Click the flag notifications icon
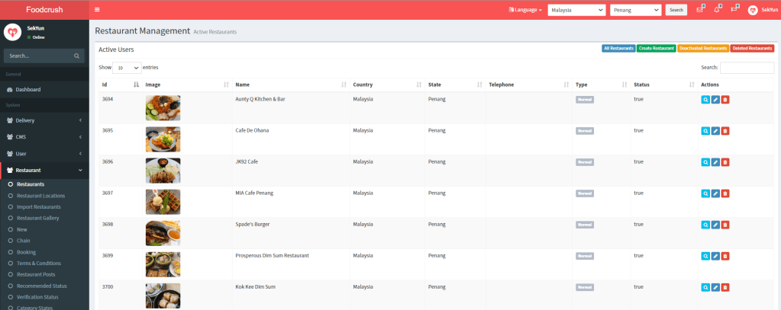The width and height of the screenshot is (781, 310). click(734, 10)
